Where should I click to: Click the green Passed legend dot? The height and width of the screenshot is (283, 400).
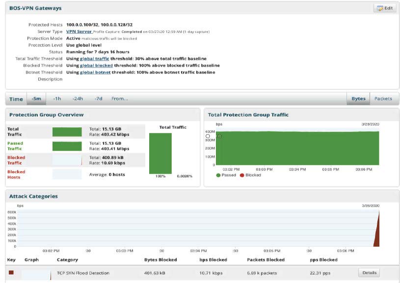tap(218, 175)
